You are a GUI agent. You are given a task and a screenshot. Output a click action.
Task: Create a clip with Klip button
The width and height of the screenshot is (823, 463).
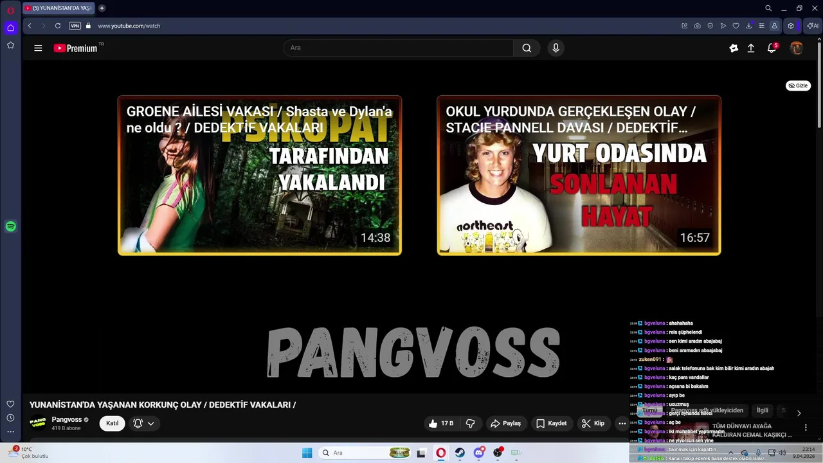point(593,423)
